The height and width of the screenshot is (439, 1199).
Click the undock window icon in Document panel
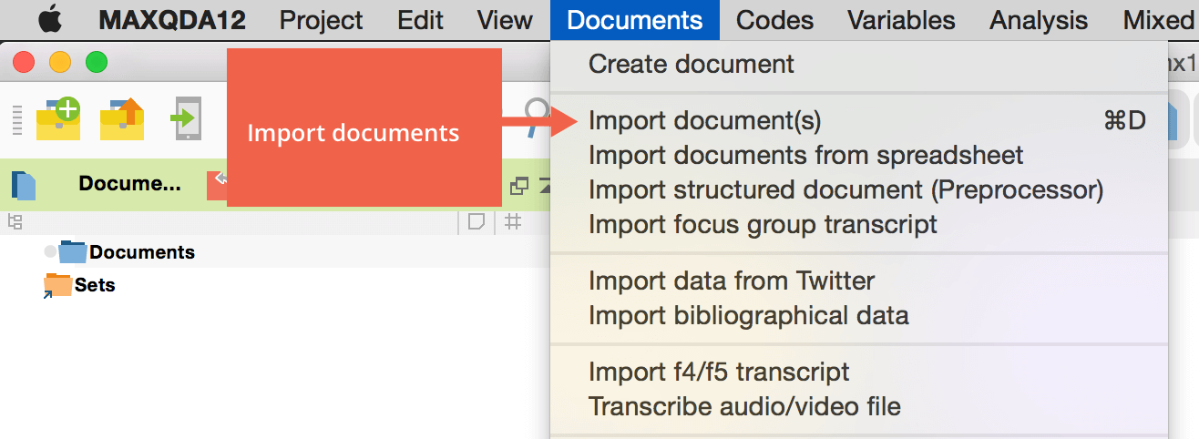click(519, 186)
